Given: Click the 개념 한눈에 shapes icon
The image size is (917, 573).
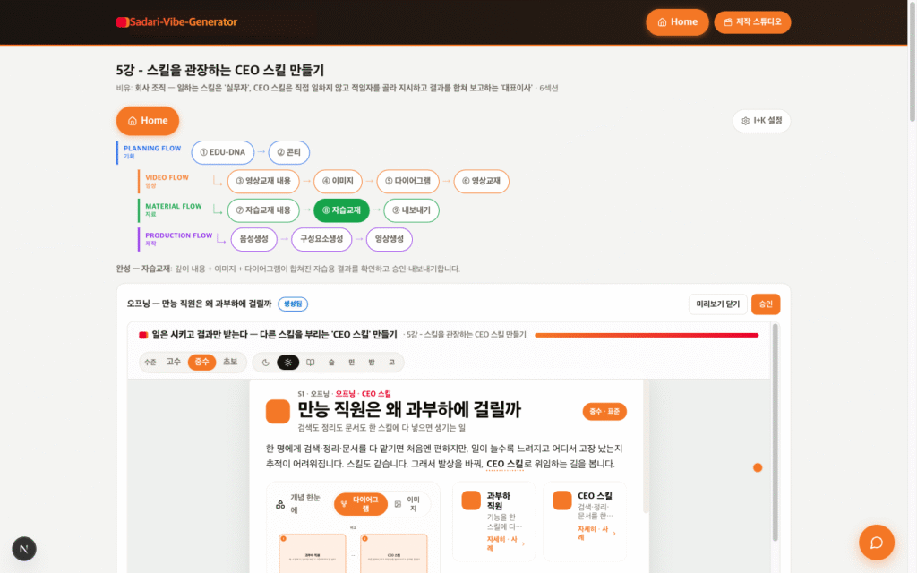Looking at the screenshot, I should pos(280,504).
